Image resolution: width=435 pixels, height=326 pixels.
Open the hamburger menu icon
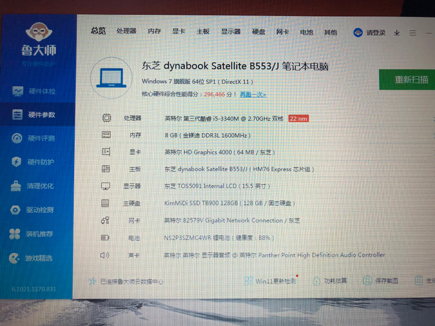pos(412,33)
